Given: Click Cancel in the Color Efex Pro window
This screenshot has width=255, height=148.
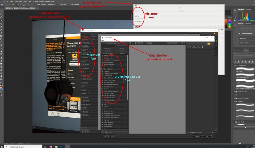Looking at the screenshot, I should [198, 136].
